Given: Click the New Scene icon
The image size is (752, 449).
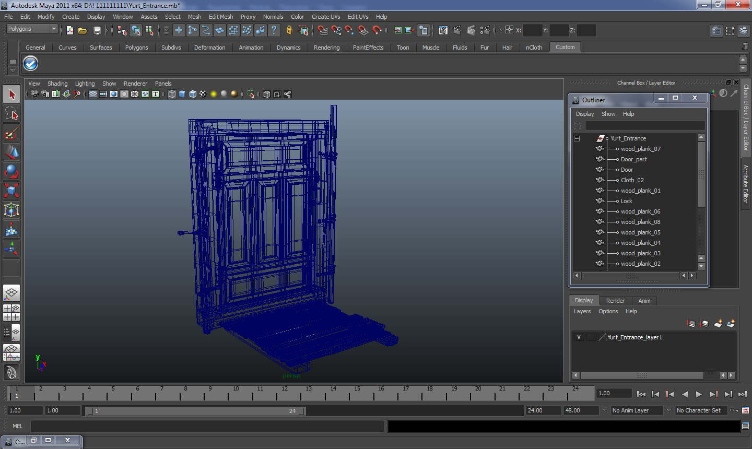Looking at the screenshot, I should (x=69, y=30).
